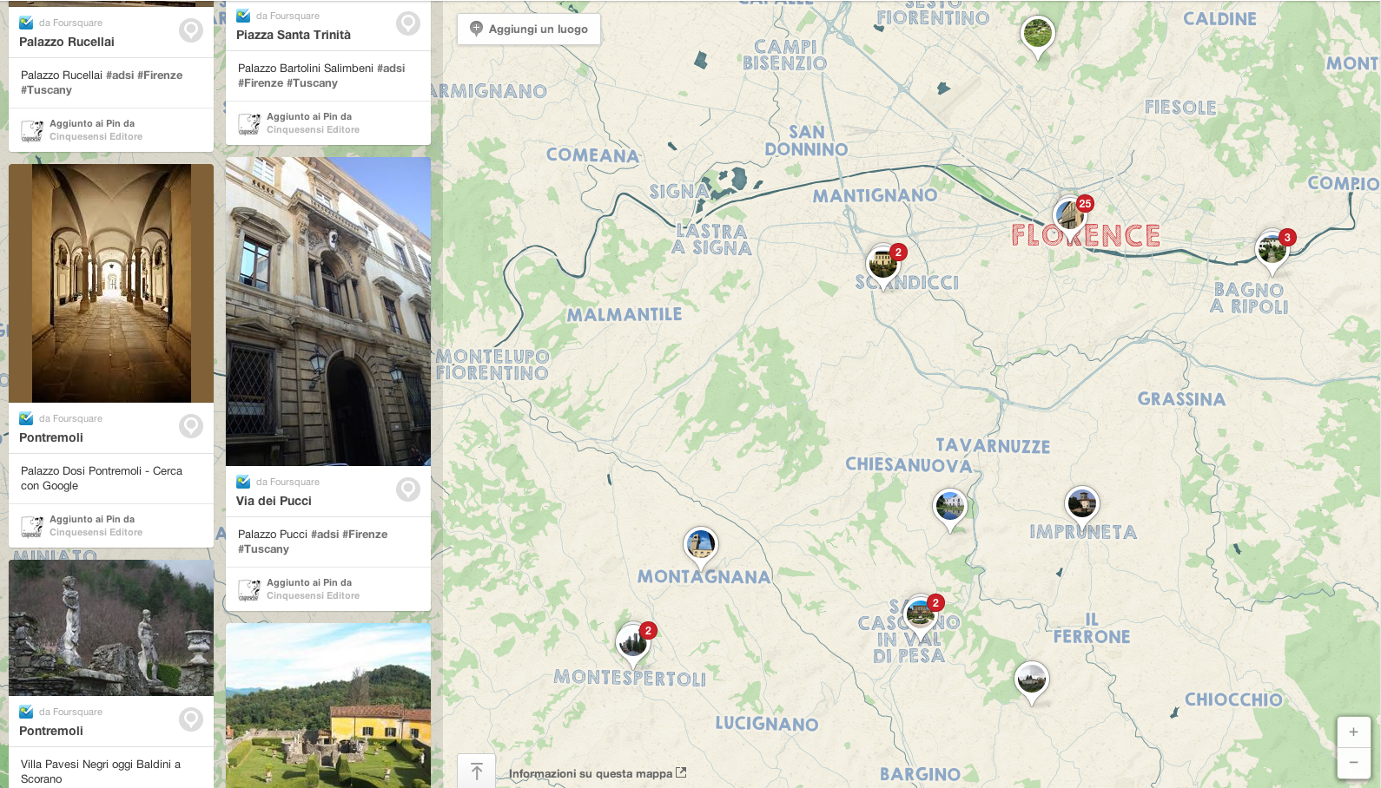This screenshot has height=788, width=1381.
Task: Open the Montagnana map pin
Action: 701,545
